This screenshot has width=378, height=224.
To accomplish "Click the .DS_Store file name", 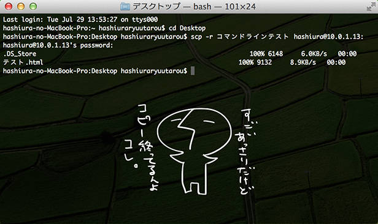I will tap(20, 54).
